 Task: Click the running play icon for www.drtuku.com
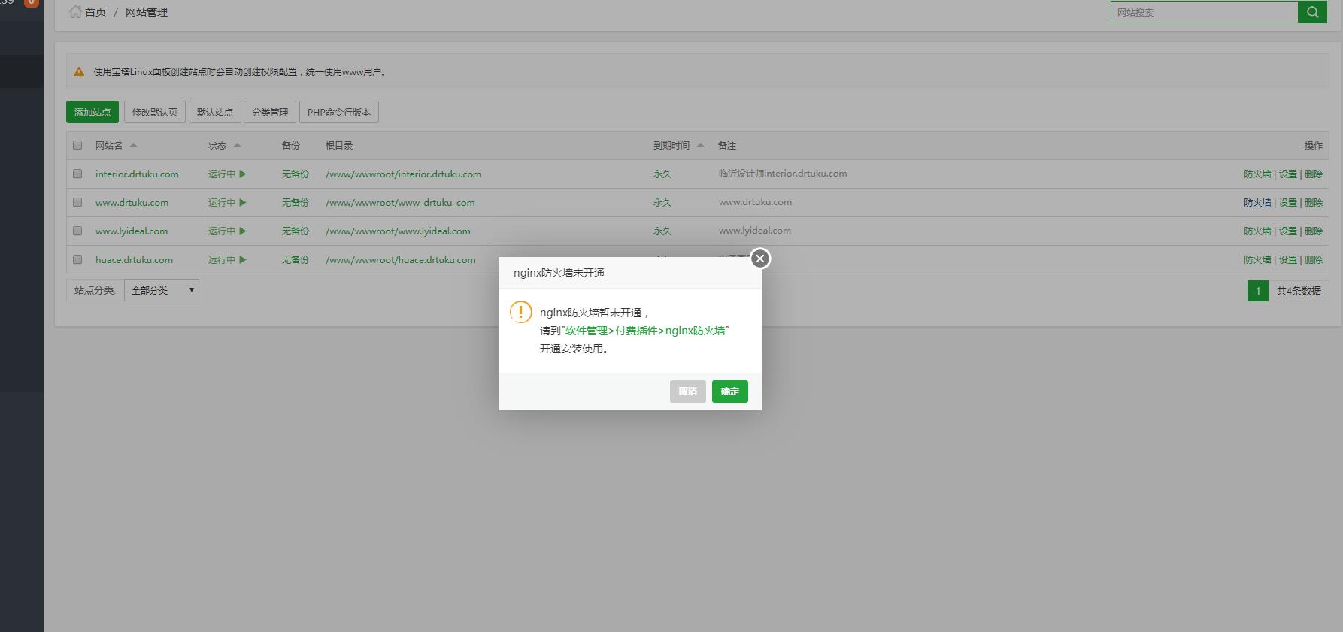(x=242, y=202)
